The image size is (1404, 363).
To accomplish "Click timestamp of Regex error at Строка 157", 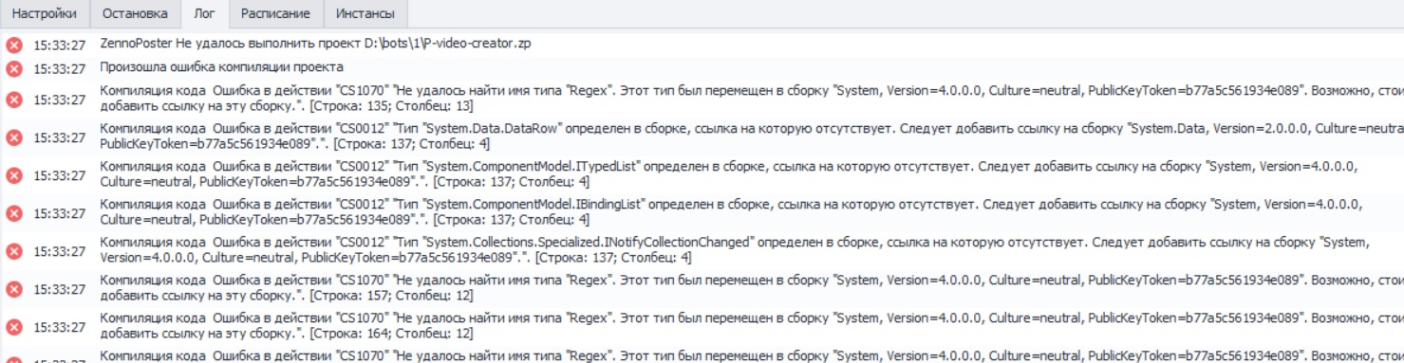I will click(59, 289).
